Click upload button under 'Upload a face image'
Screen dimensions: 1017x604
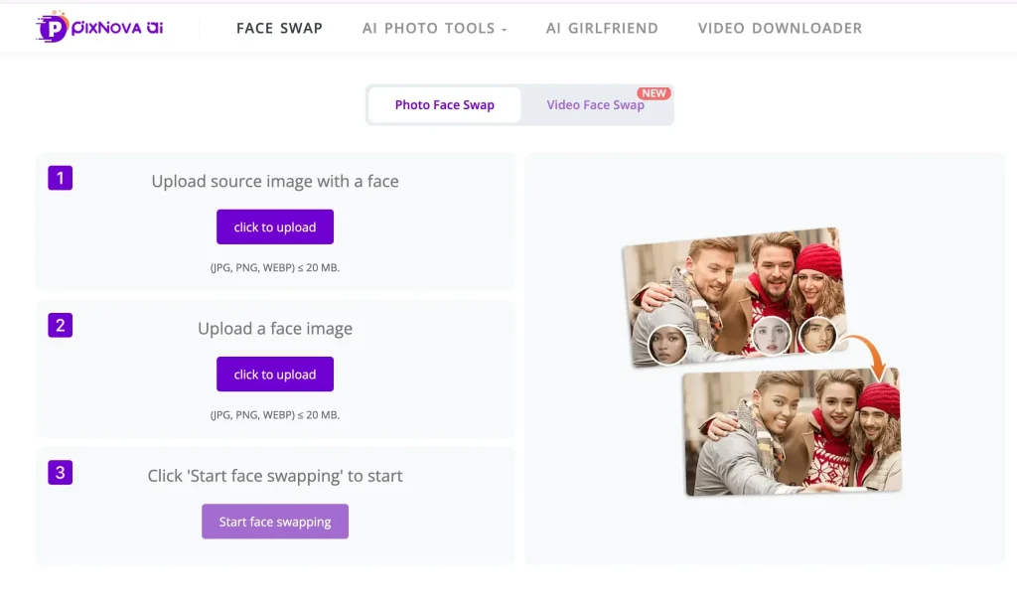tap(275, 374)
